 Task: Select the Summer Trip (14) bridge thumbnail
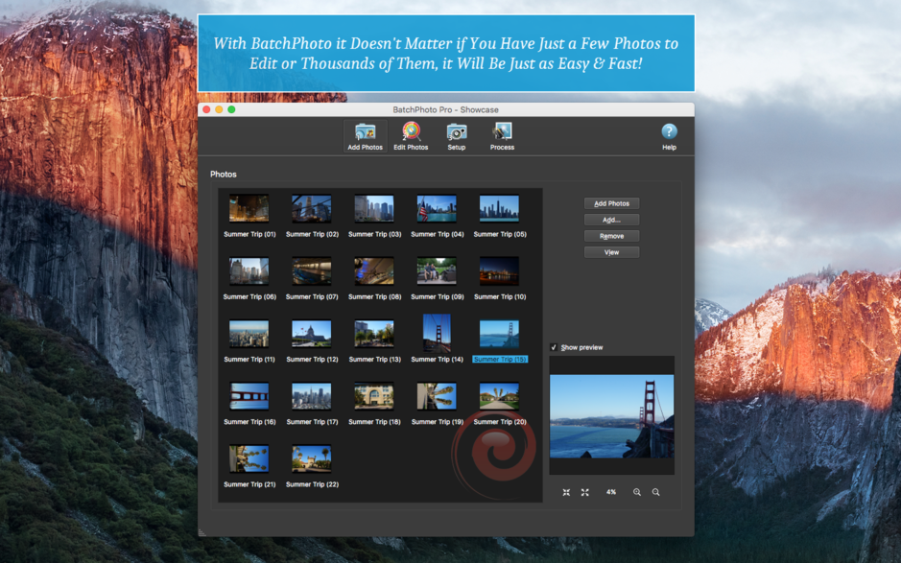click(x=436, y=333)
